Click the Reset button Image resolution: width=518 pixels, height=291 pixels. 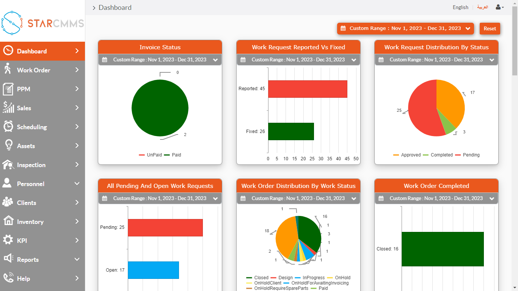pos(490,28)
